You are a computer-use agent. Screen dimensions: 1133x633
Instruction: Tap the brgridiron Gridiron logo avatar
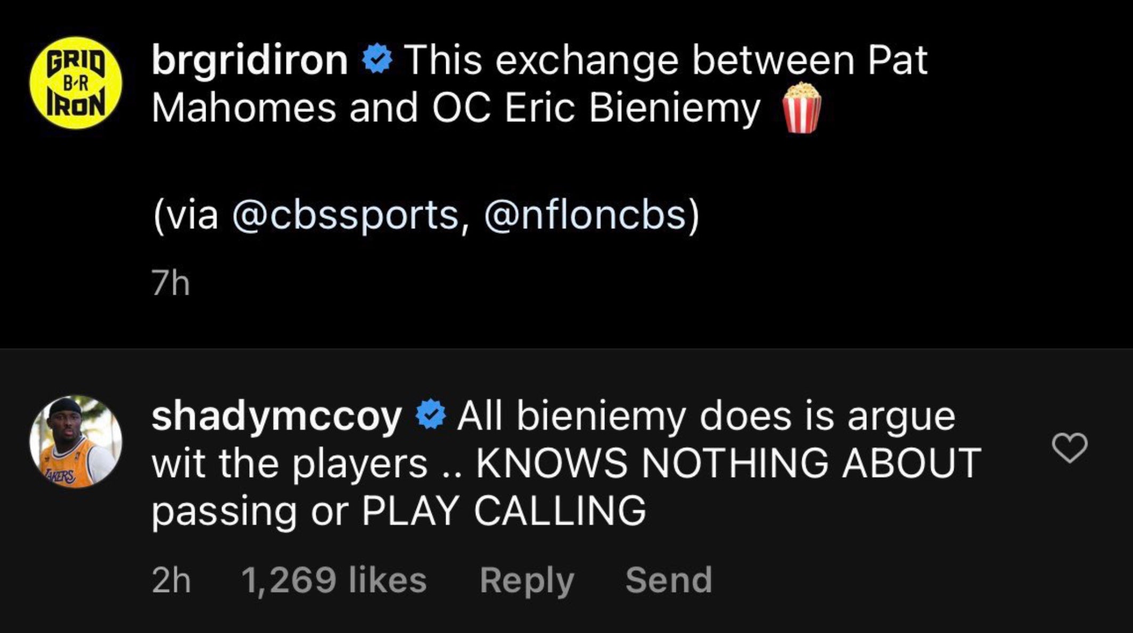point(76,83)
